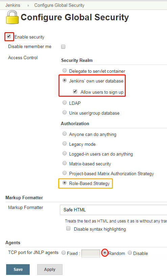Screen dimensions: 167x278
Task: Select Anyone can do anything authorization
Action: [65, 134]
